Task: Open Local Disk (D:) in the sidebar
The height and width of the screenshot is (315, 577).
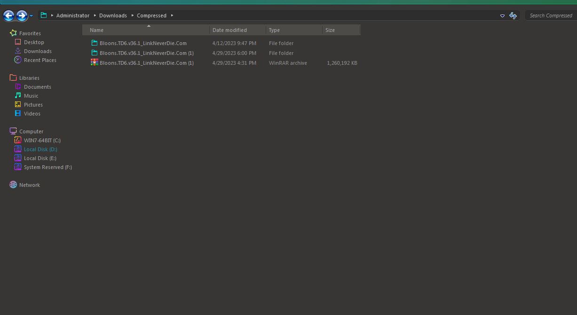Action: point(40,149)
